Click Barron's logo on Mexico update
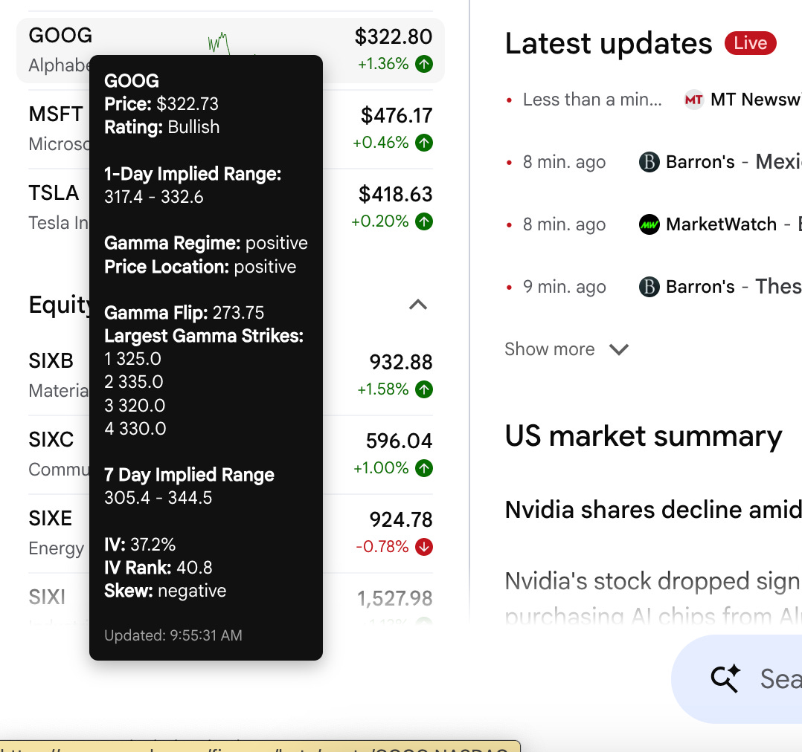 pyautogui.click(x=649, y=162)
